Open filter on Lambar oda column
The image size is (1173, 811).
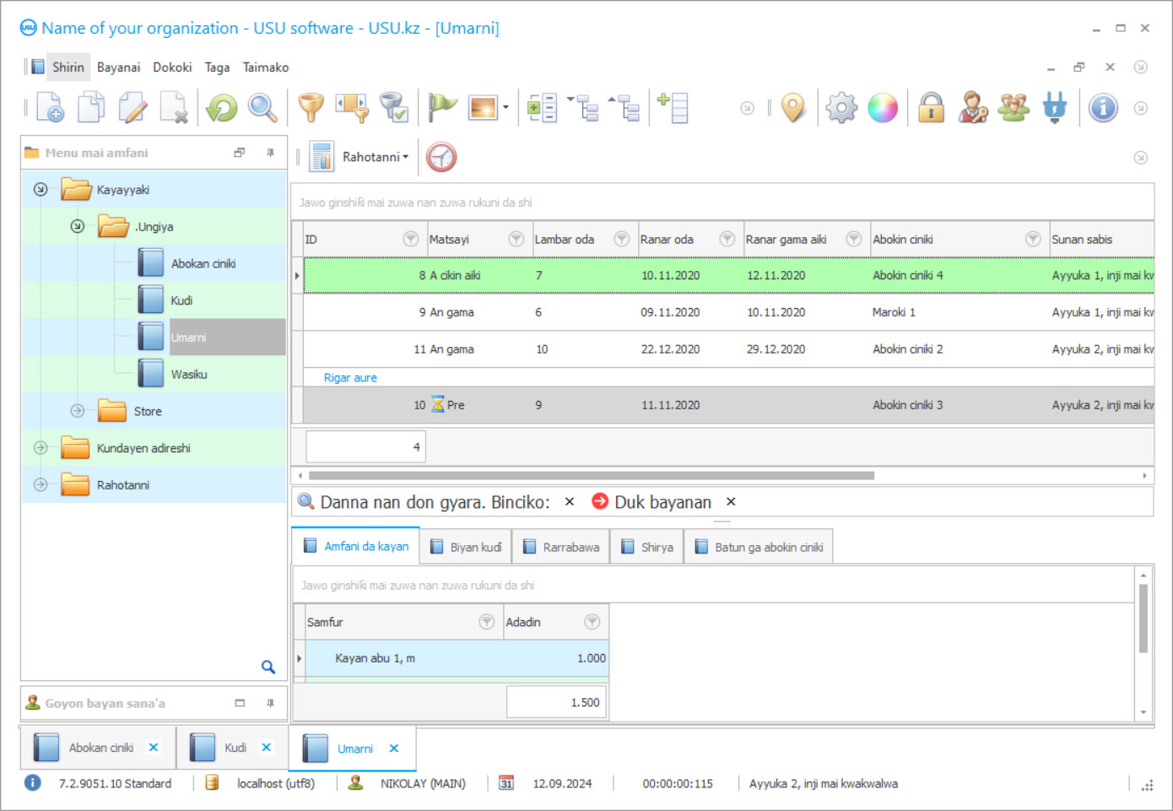622,239
